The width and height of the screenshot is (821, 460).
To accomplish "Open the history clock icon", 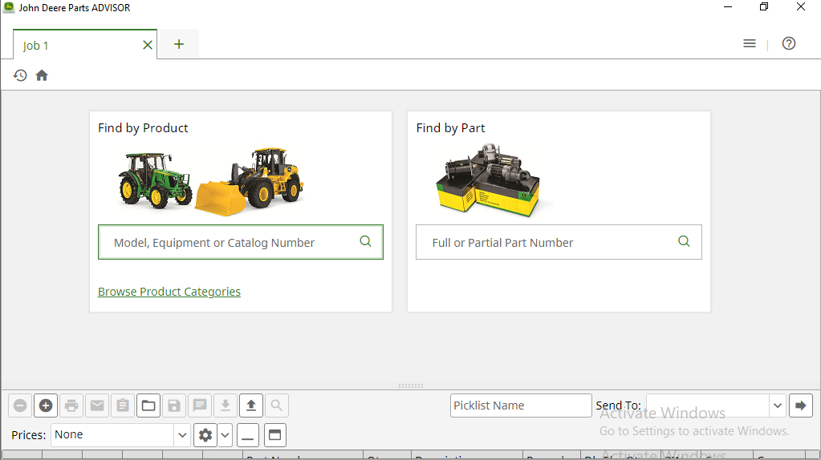I will (x=20, y=75).
